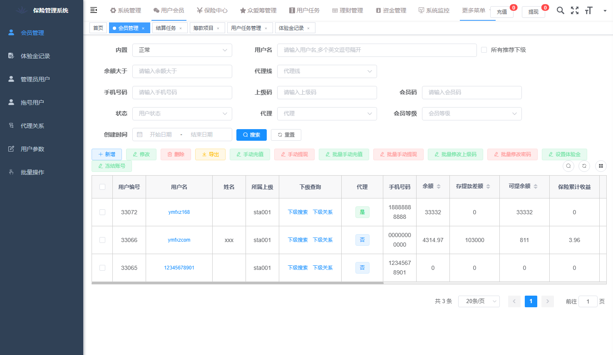
Task: Click the 充值 button in the header
Action: coord(502,12)
